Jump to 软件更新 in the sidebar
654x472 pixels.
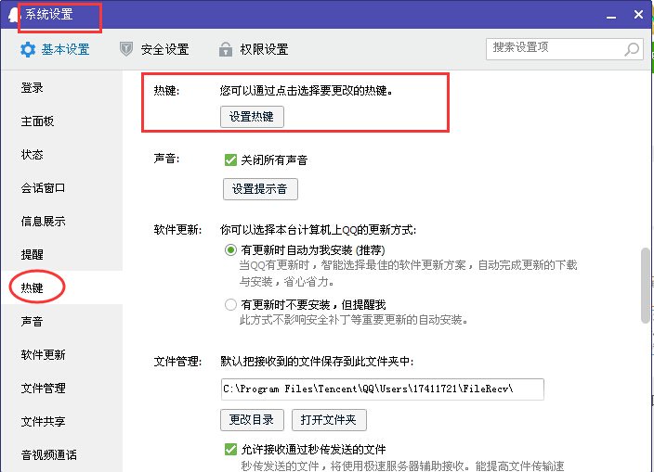(43, 354)
